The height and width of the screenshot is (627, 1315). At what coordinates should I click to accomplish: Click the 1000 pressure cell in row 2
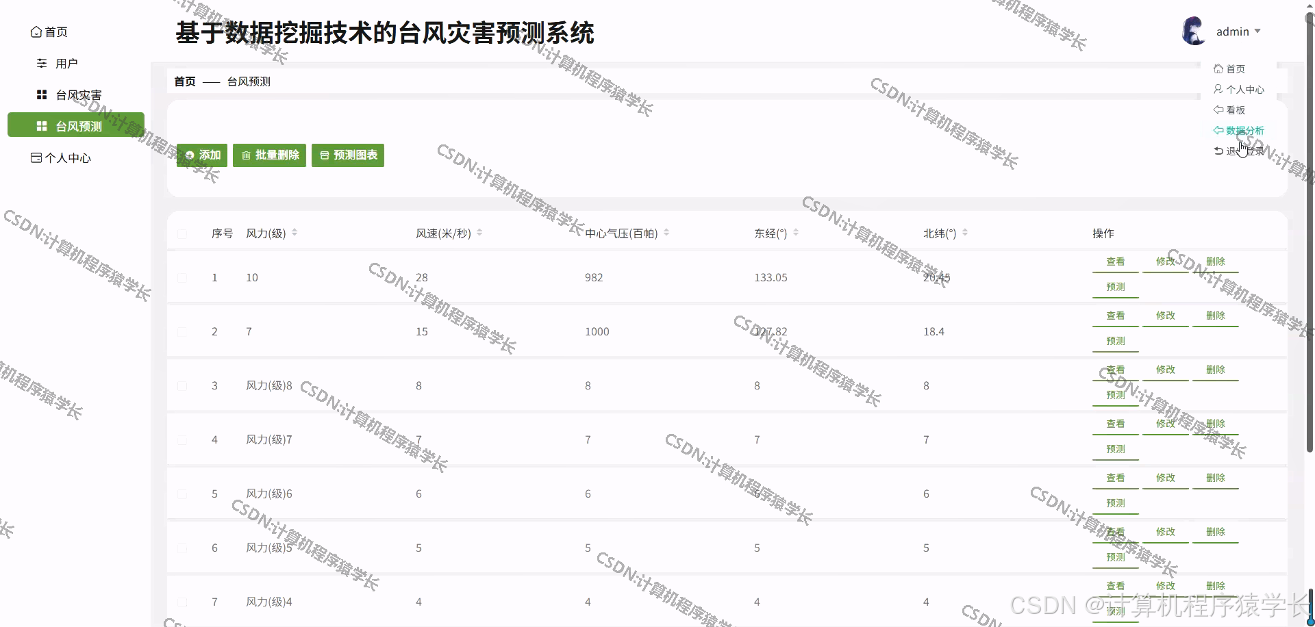[597, 332]
